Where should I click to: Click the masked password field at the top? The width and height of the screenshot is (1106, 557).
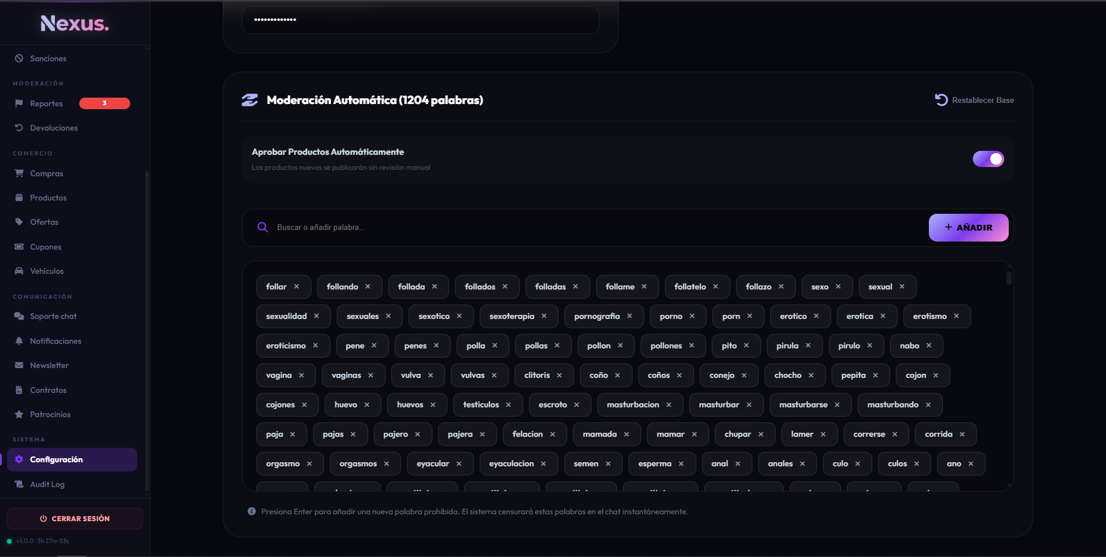click(421, 20)
